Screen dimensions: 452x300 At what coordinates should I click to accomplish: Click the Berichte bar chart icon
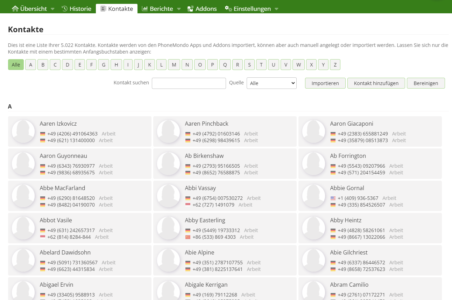(x=144, y=9)
